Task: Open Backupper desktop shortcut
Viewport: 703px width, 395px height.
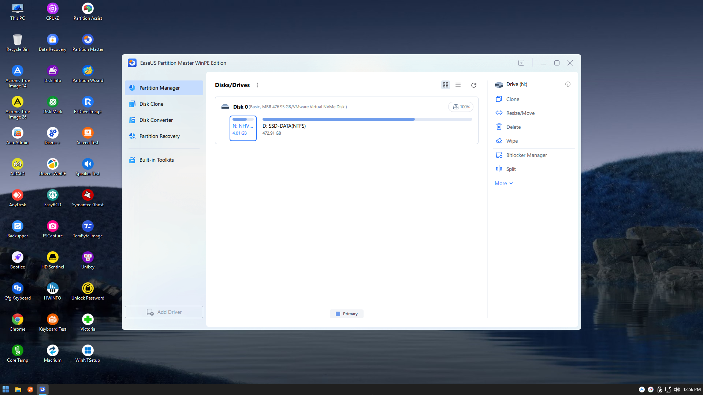Action: pyautogui.click(x=17, y=229)
